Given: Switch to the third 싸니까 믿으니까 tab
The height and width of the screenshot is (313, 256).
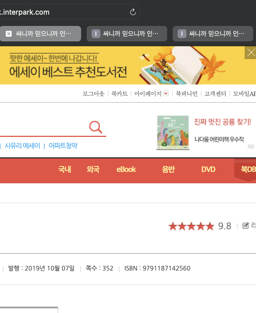Looking at the screenshot, I should [x=213, y=34].
